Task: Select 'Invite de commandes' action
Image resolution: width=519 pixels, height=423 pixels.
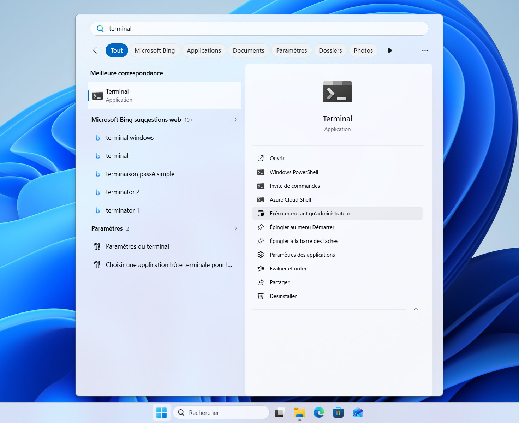Action: tap(338, 186)
